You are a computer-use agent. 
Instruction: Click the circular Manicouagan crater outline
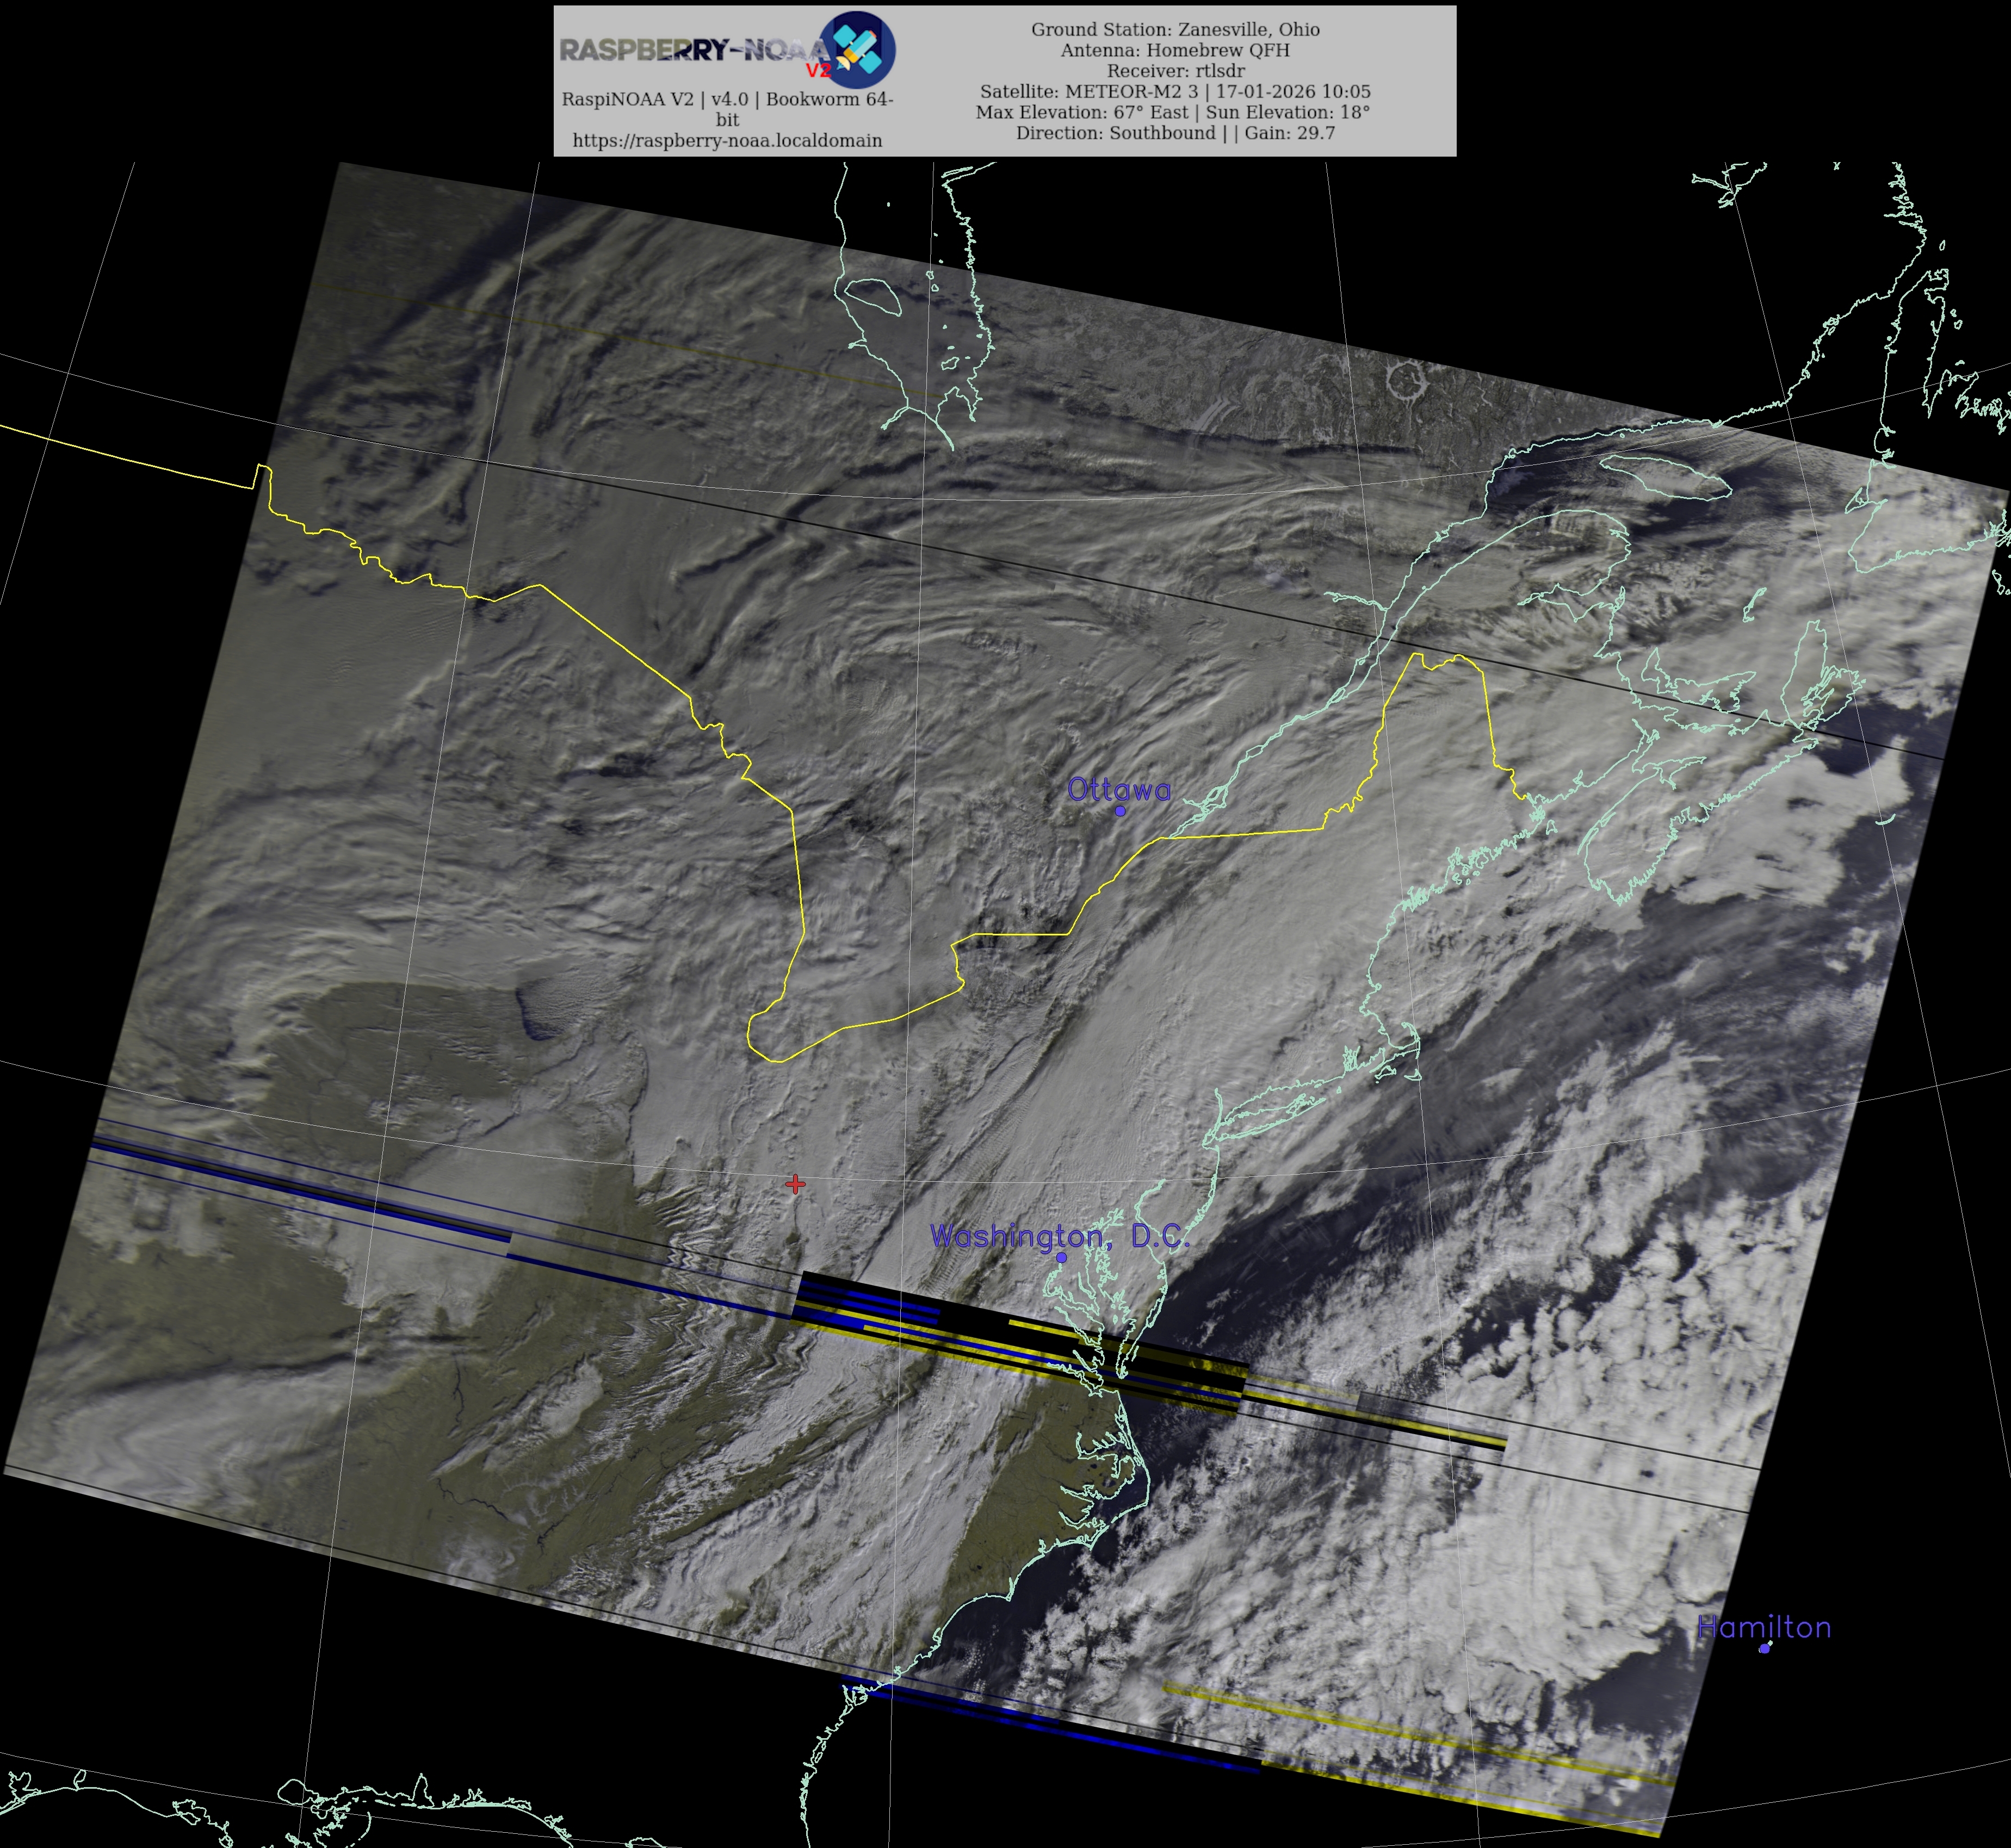(x=1406, y=380)
